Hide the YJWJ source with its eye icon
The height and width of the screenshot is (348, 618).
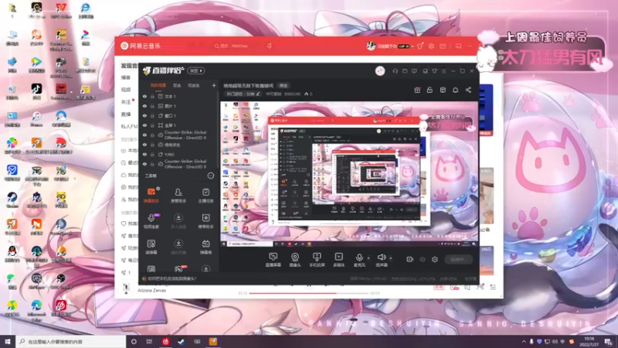pos(144,154)
